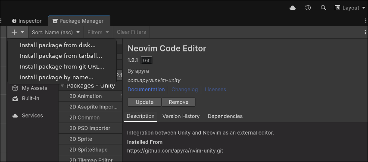Open the version history clock icon

(x=308, y=8)
